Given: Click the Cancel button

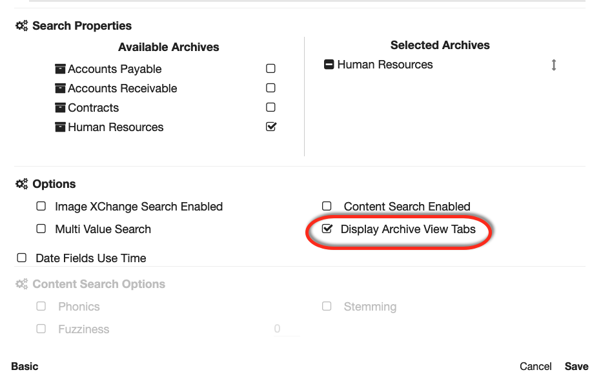Looking at the screenshot, I should coord(536,366).
